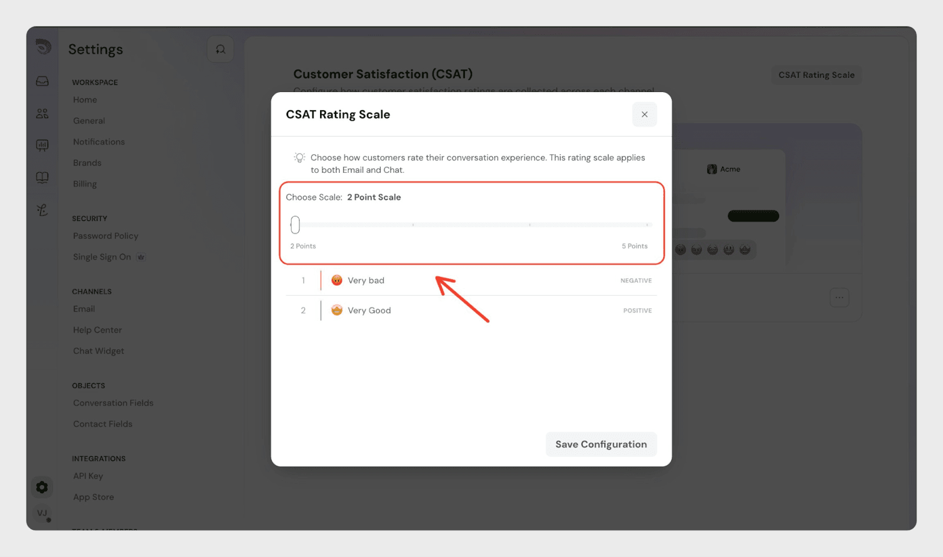Select Chat Widget under Channels
This screenshot has height=557, width=943.
98,351
